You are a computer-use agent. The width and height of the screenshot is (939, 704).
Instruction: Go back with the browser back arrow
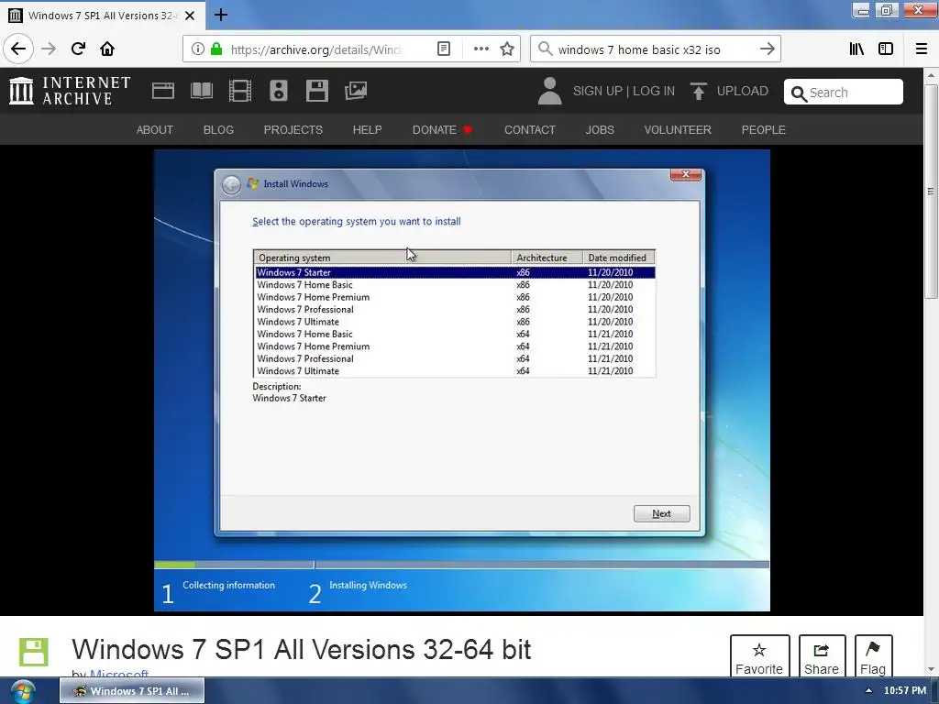click(18, 49)
